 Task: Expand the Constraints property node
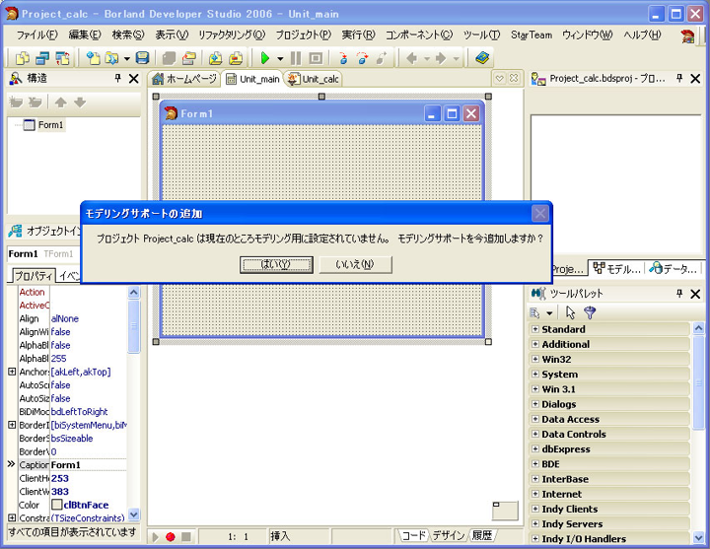(x=12, y=517)
